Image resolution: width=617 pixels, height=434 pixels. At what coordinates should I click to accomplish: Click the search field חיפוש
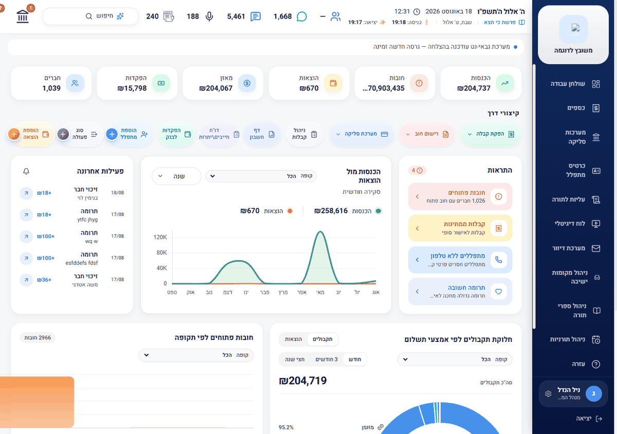click(x=90, y=16)
